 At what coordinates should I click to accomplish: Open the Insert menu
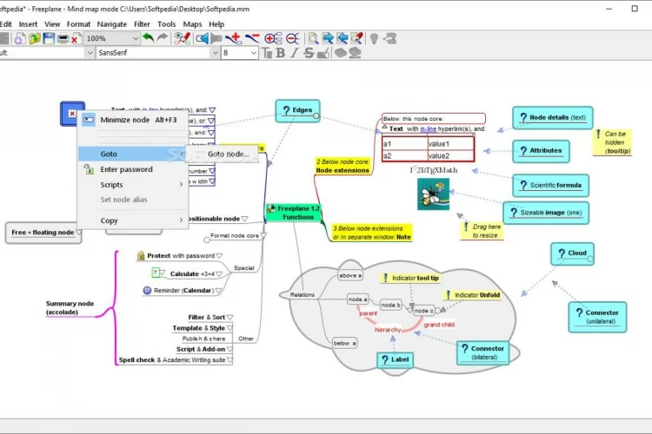pyautogui.click(x=28, y=24)
